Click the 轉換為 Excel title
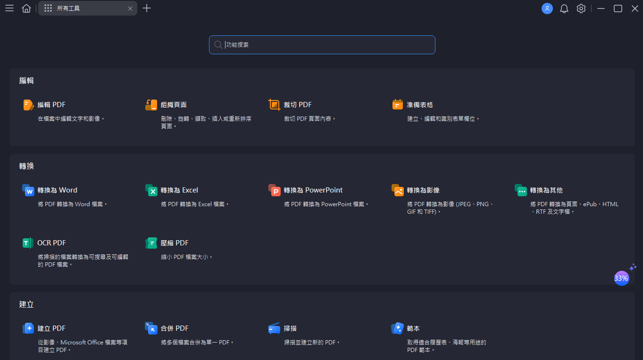Viewport: 643px width, 360px height. click(179, 190)
